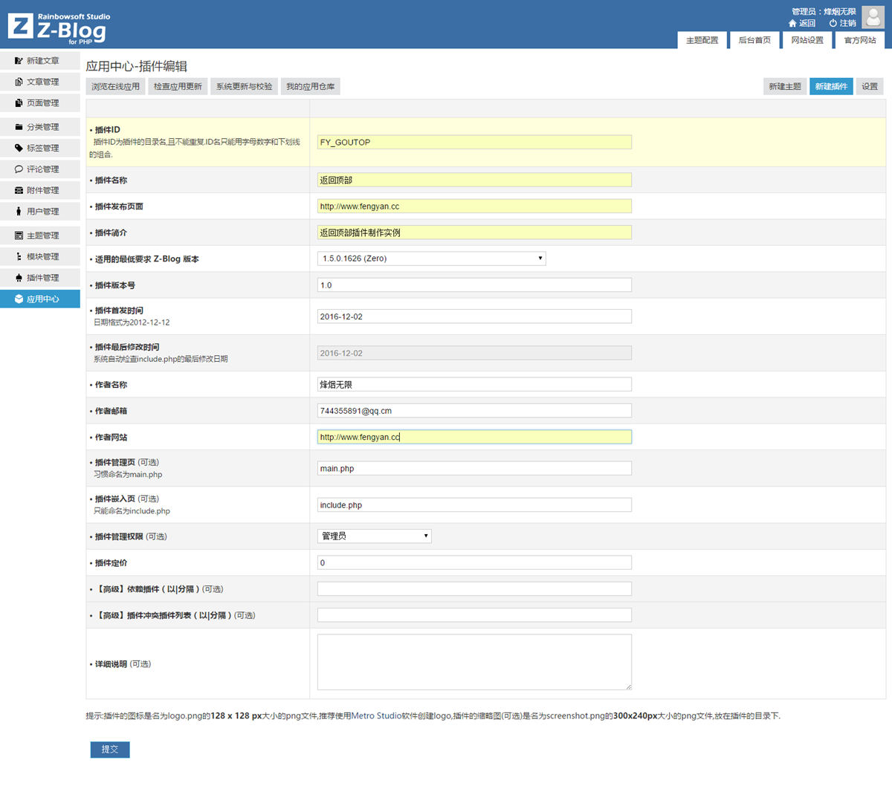The height and width of the screenshot is (786, 892).
Task: Open the minimum Z-Blog version dropdown
Action: (432, 259)
